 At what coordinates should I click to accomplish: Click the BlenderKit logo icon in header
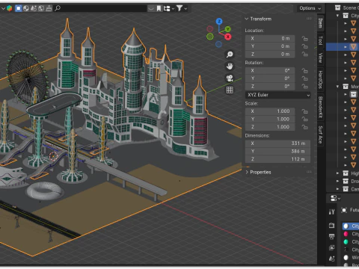pyautogui.click(x=10, y=8)
